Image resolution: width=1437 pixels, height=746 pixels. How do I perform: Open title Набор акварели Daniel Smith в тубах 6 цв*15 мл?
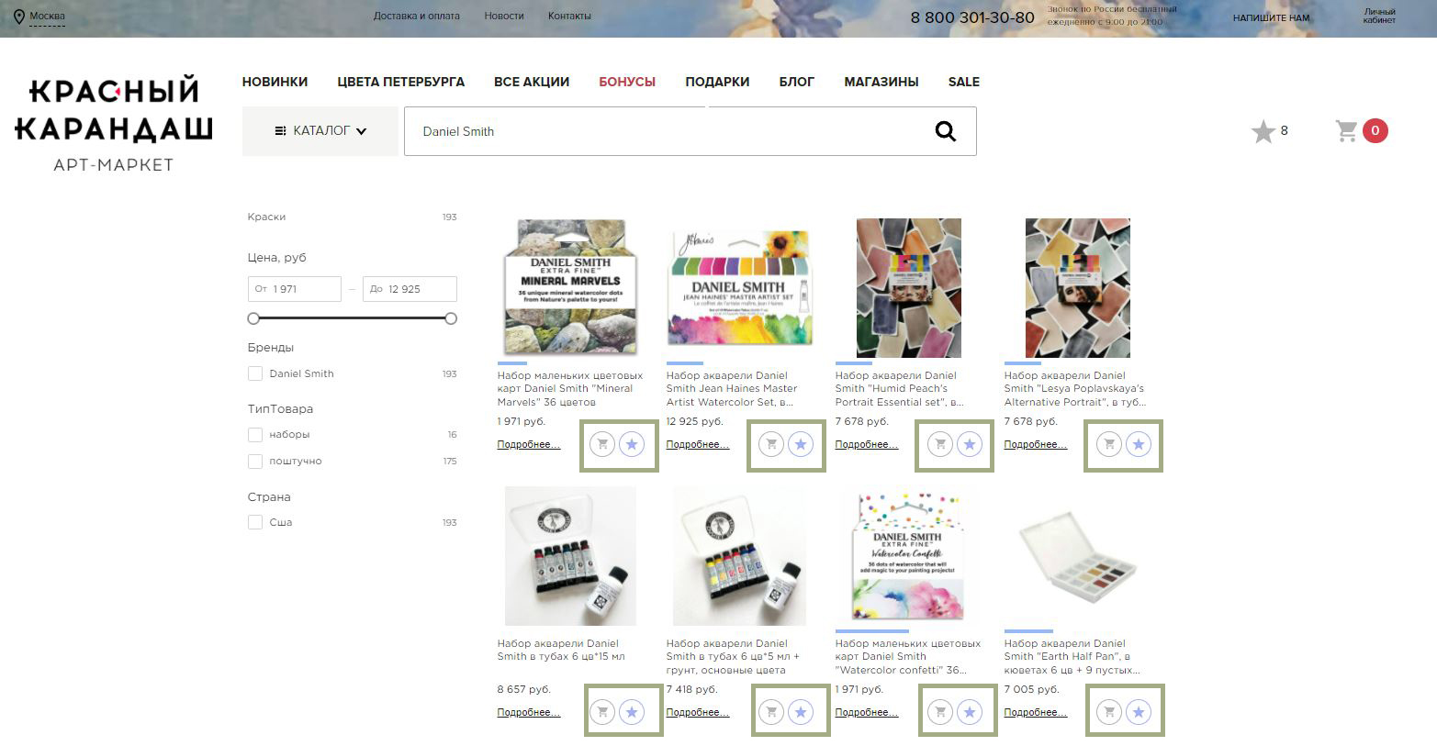pos(561,650)
